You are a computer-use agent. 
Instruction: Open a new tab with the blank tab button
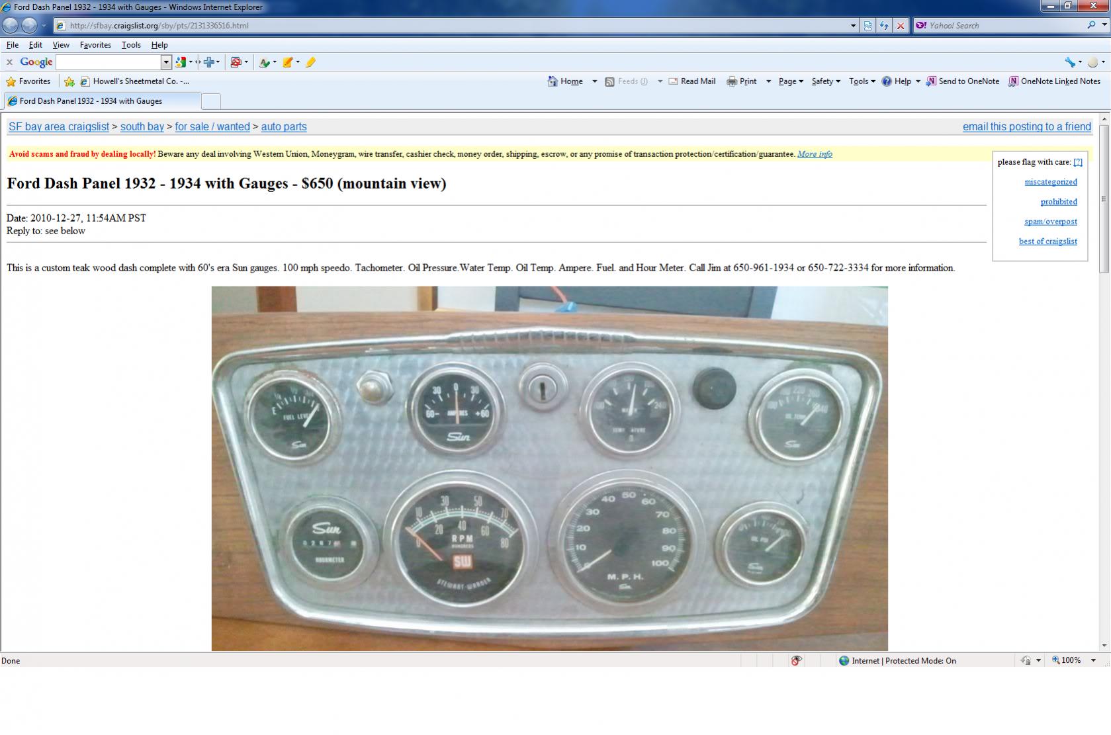[x=210, y=101]
